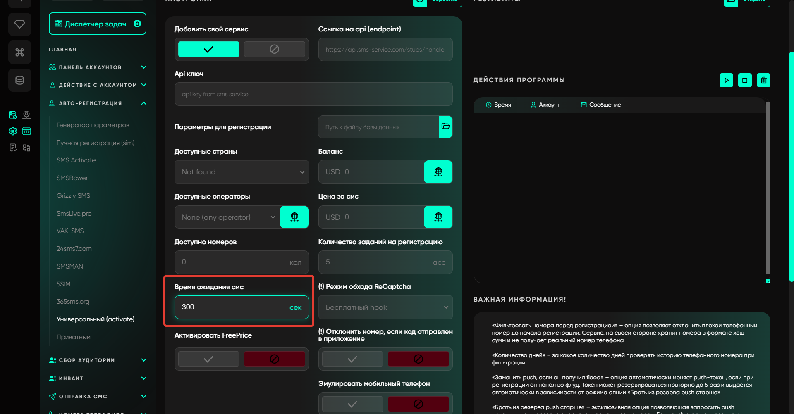The image size is (794, 414).
Task: Click the diamond icon in left sidebar
Action: (19, 24)
